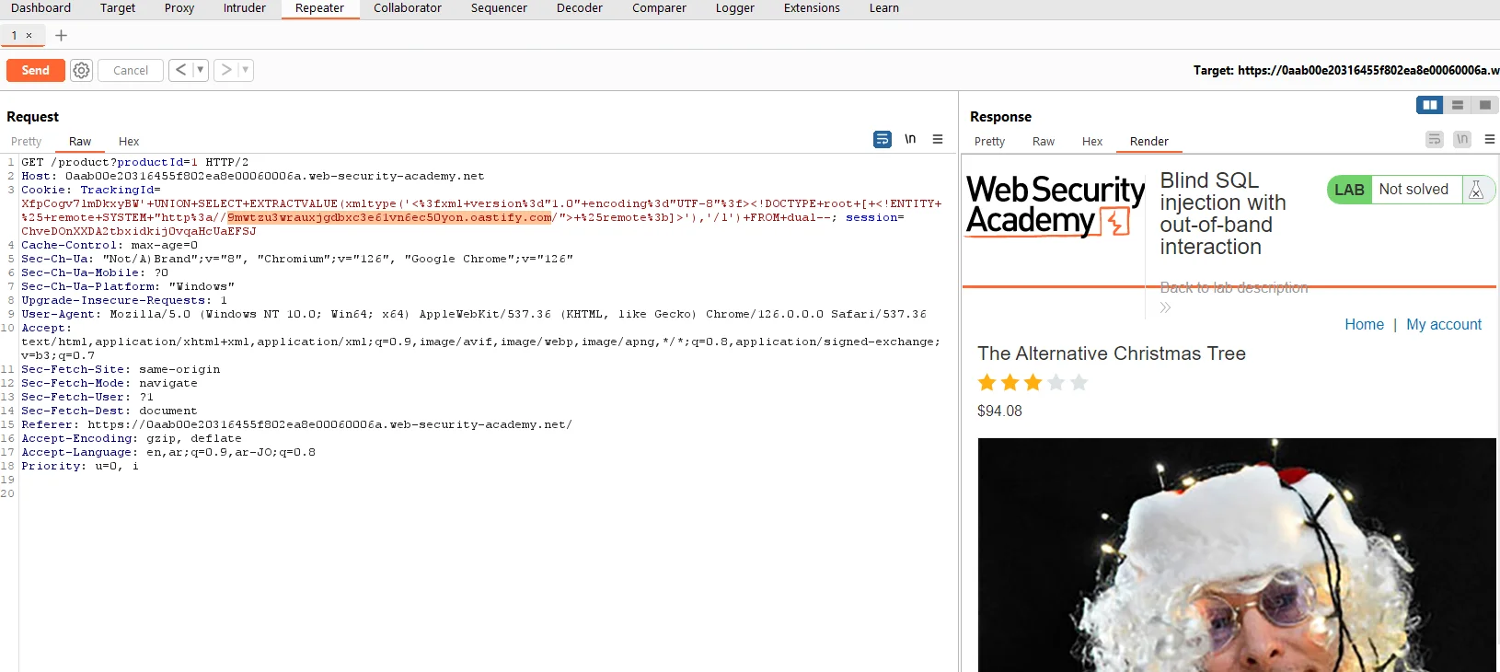Click The Alternative Christmas Tree title
The width and height of the screenshot is (1500, 672).
1112,353
